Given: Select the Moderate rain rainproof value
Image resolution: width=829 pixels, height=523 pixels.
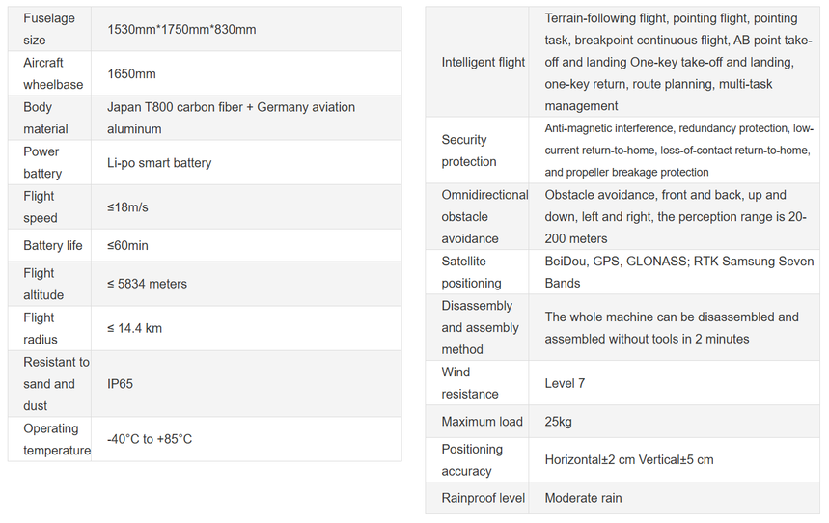Looking at the screenshot, I should [x=583, y=498].
